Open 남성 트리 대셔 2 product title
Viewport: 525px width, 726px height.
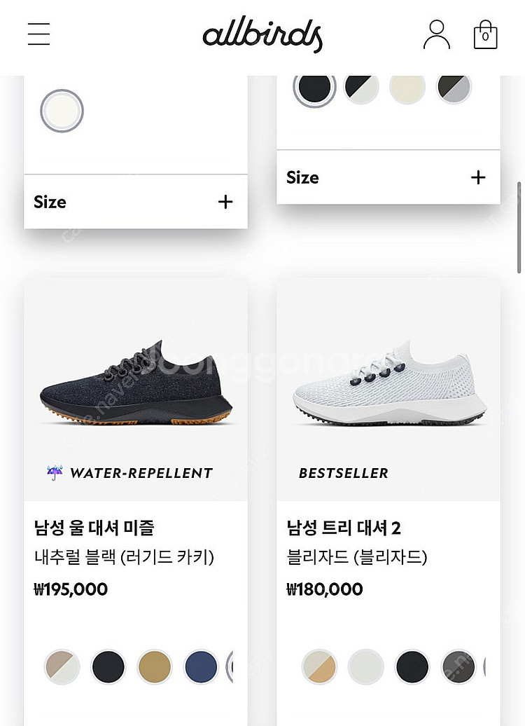pos(344,528)
